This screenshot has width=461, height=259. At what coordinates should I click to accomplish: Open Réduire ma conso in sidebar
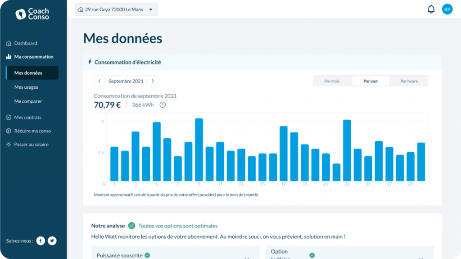tap(32, 131)
